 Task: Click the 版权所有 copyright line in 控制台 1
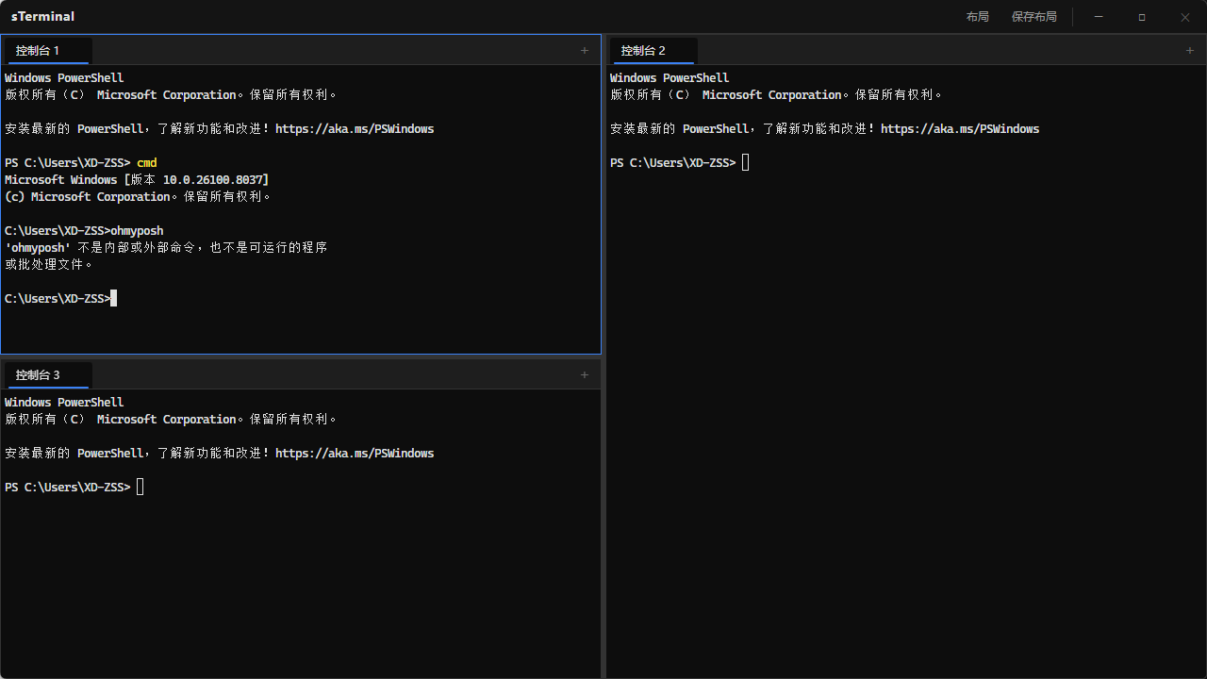[172, 95]
